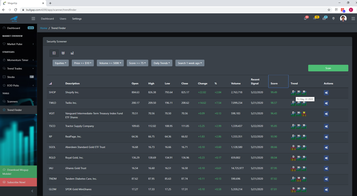Viewport: 357px width, 196px height.
Task: Open the Search 1 week ago dropdown
Action: [x=190, y=63]
